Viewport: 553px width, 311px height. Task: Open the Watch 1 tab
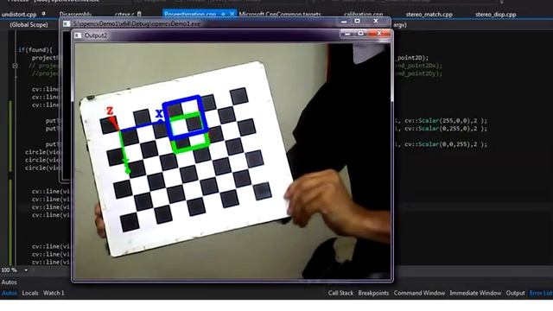54,293
